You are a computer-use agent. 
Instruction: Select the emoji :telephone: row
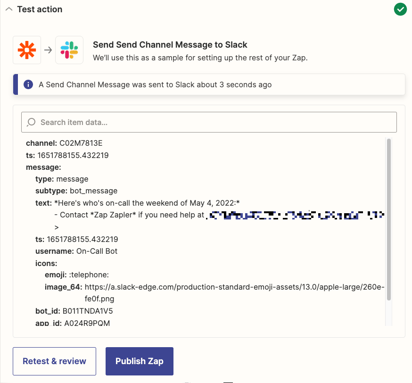pyautogui.click(x=77, y=275)
